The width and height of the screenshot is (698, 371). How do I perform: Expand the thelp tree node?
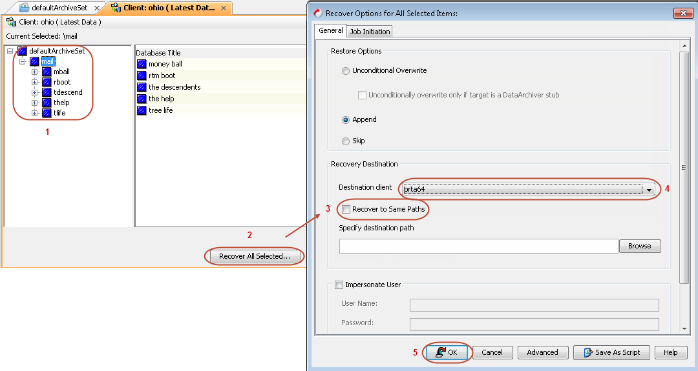(35, 103)
